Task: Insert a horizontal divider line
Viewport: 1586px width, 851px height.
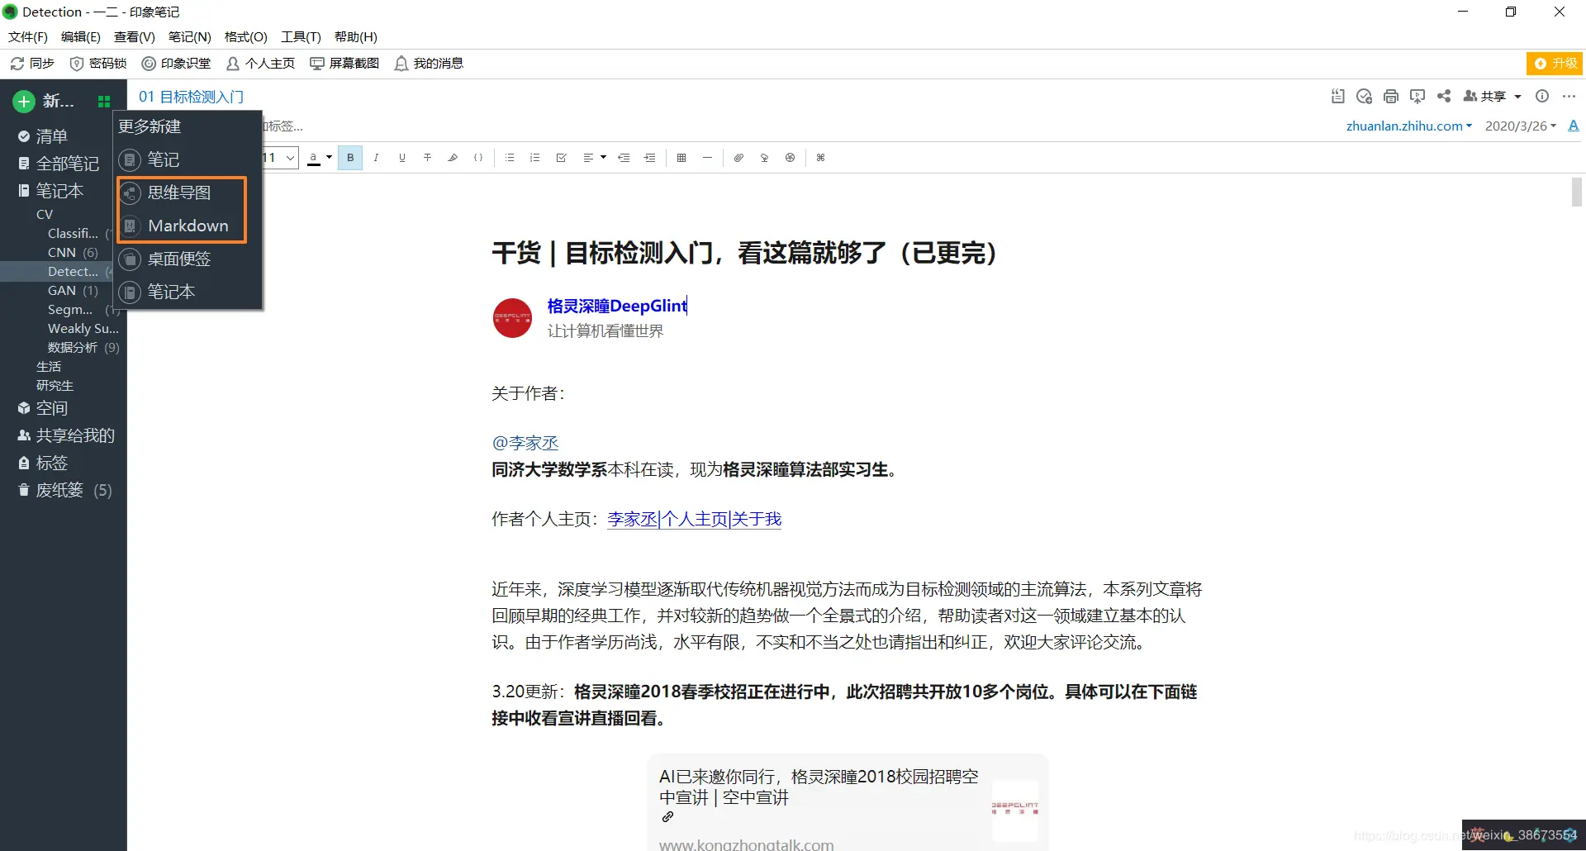Action: (x=707, y=157)
